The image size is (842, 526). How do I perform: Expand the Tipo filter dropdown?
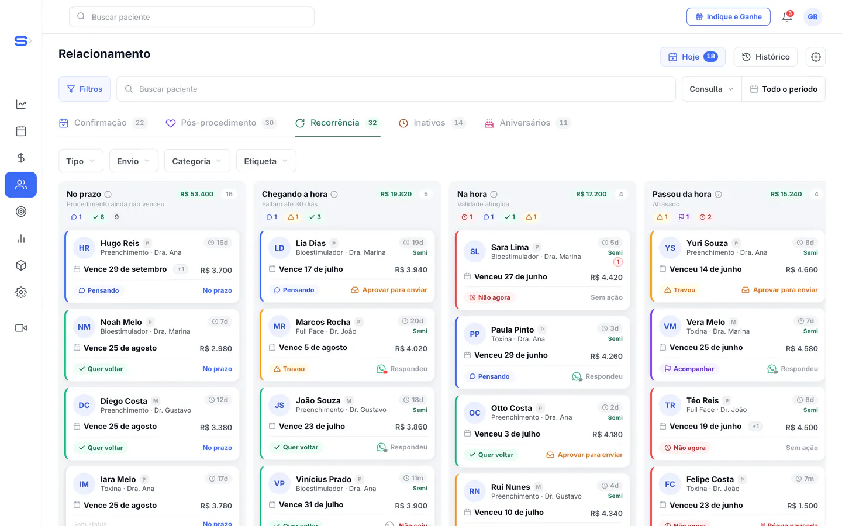pyautogui.click(x=81, y=161)
